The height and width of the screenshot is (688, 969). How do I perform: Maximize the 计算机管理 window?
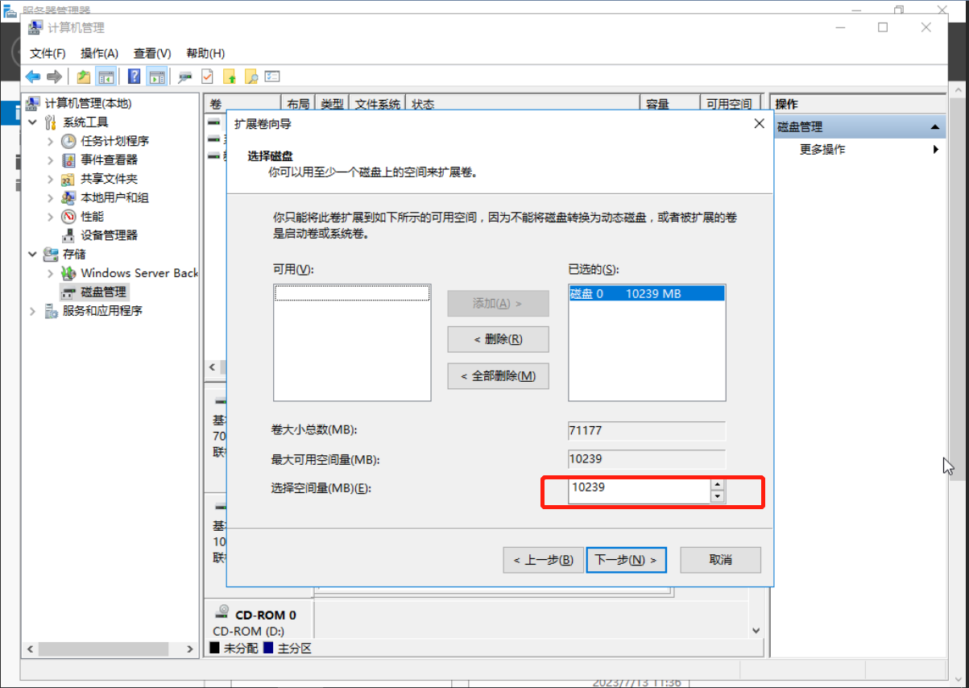883,27
